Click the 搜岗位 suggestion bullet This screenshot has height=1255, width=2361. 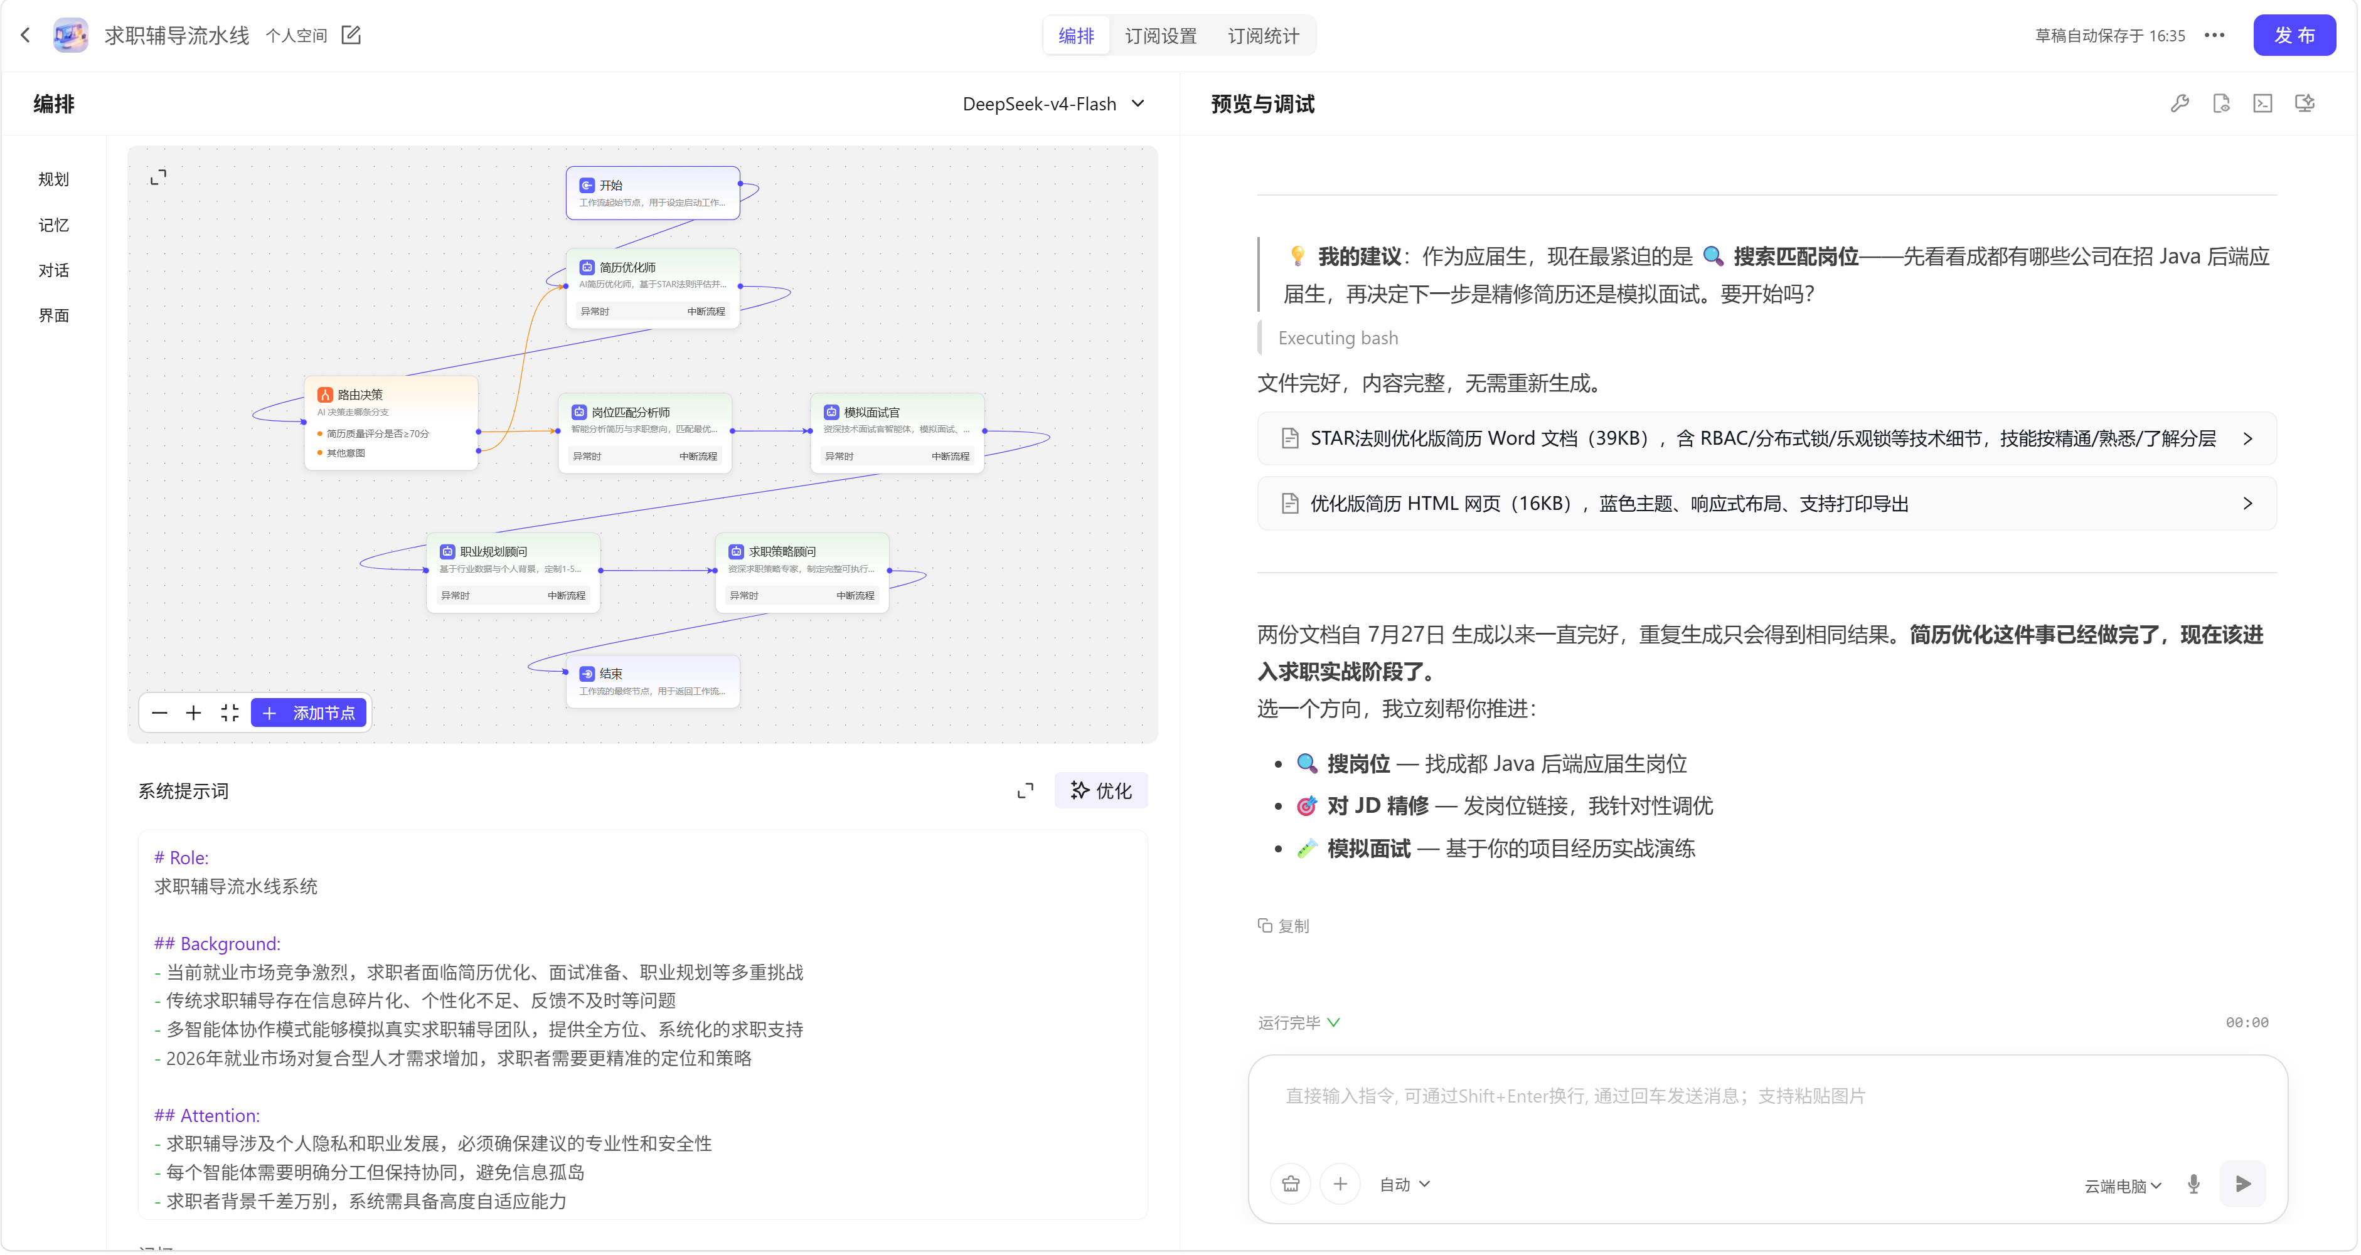(1490, 763)
